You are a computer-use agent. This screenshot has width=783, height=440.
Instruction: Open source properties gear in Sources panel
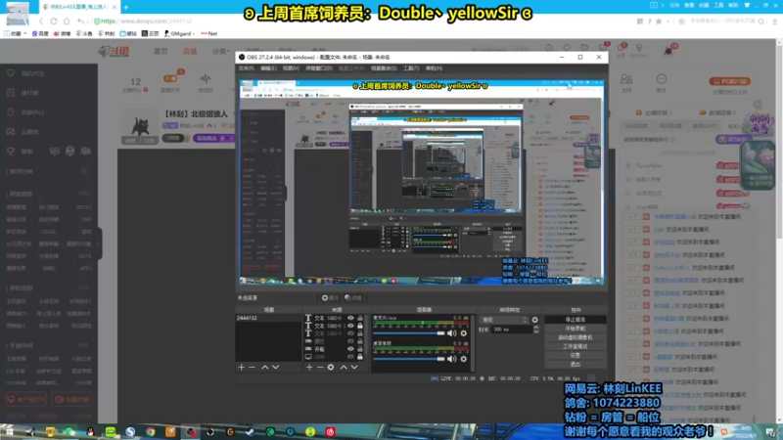[x=331, y=368]
